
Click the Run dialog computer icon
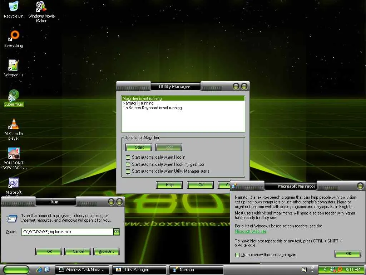12,218
